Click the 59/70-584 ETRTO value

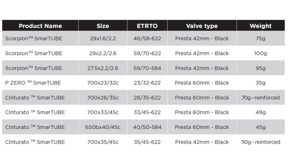tap(147, 68)
